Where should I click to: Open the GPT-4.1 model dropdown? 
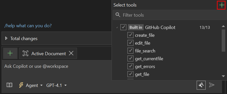(x=56, y=85)
